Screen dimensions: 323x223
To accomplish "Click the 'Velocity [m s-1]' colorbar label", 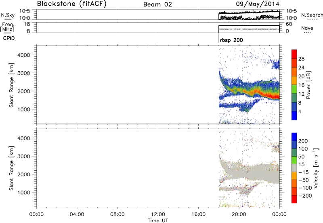I will click(x=316, y=168).
